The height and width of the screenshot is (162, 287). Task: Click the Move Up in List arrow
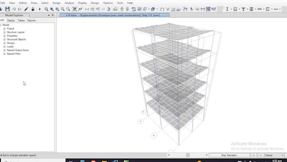pyautogui.click(x=122, y=9)
